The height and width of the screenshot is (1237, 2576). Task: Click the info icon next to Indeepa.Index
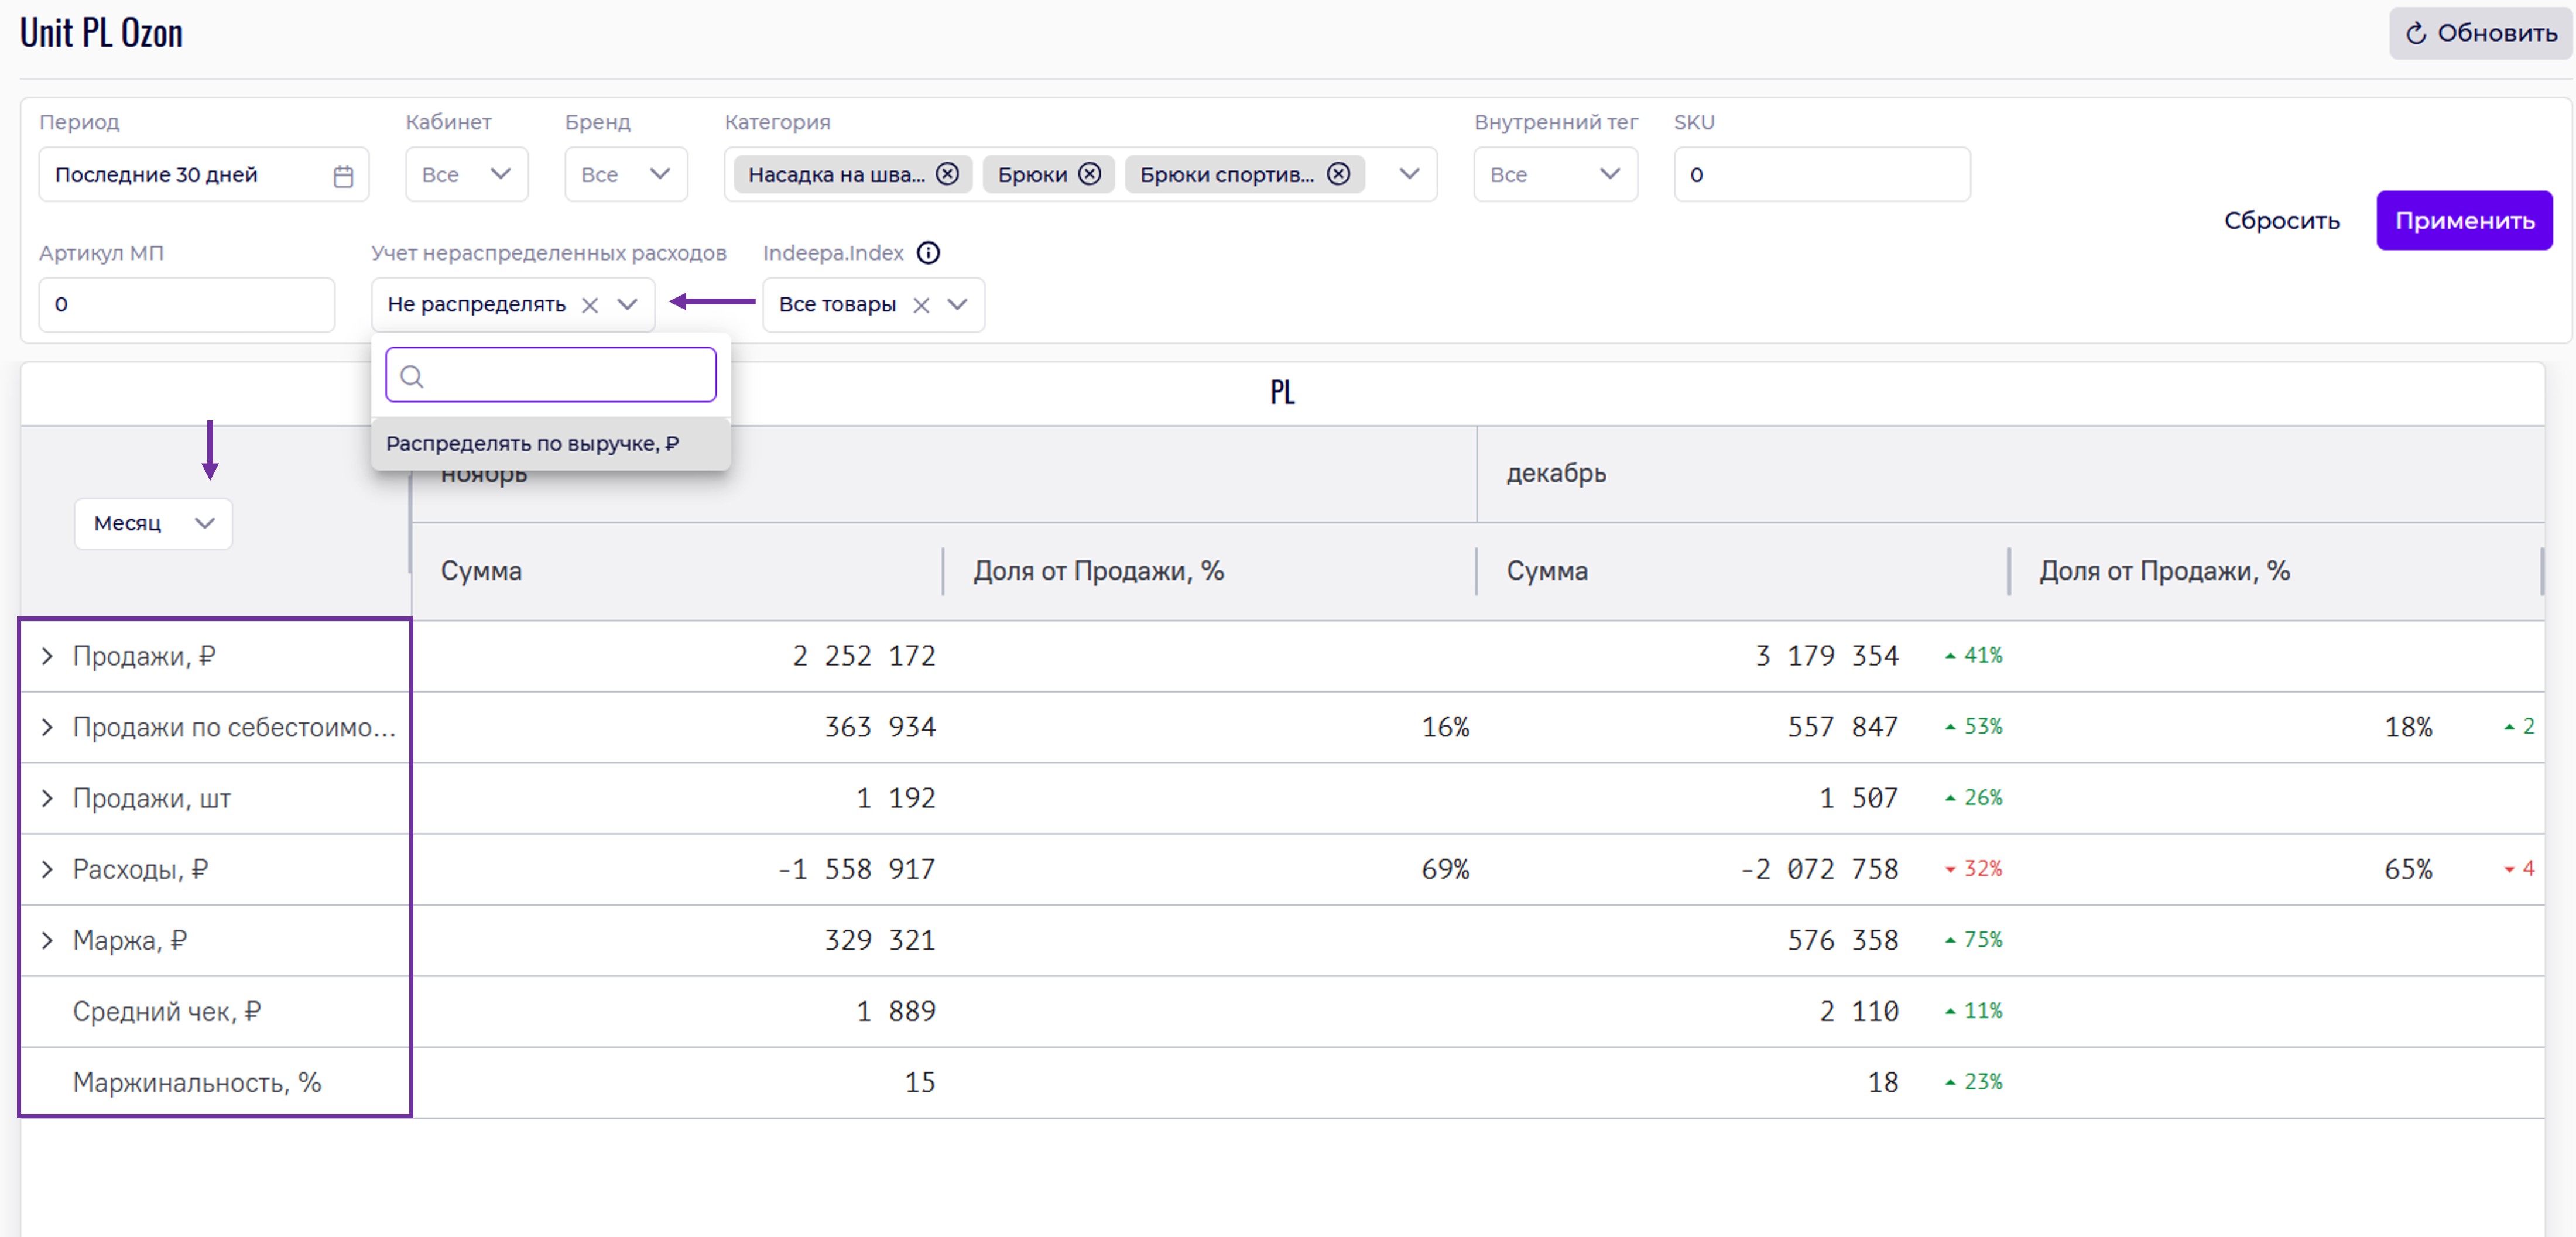tap(928, 253)
